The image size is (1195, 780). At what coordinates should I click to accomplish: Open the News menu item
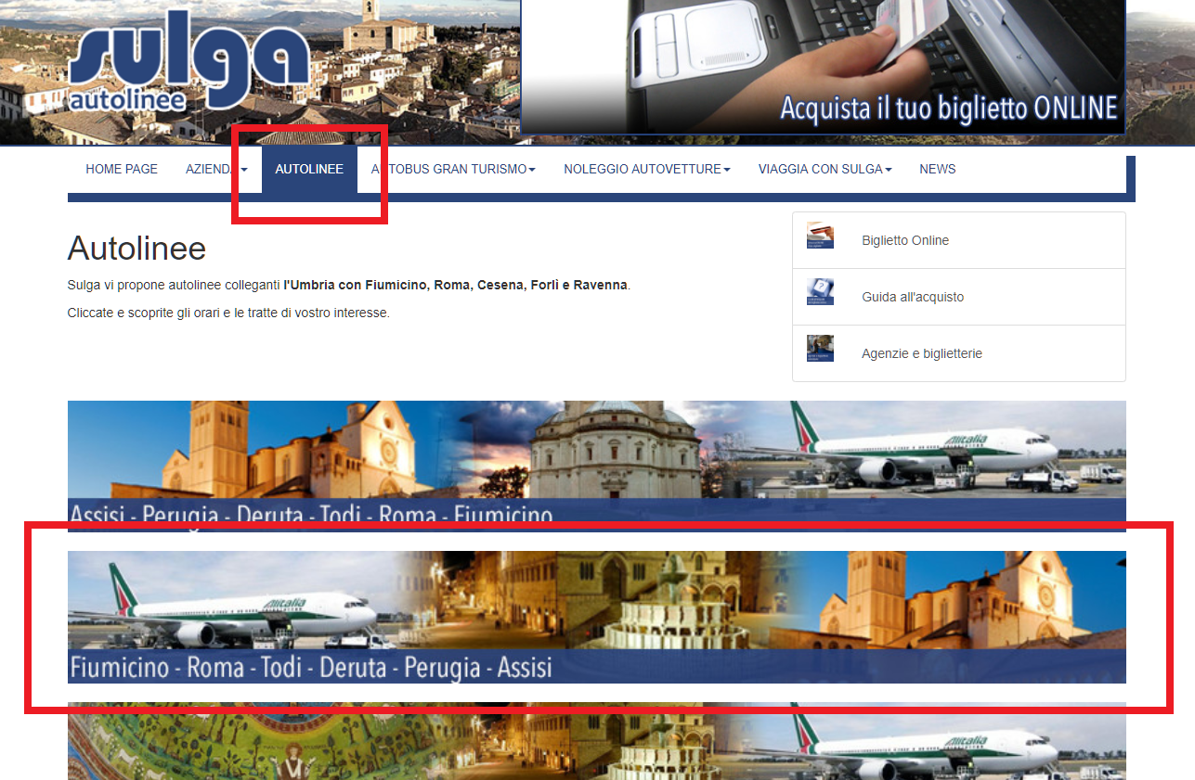pos(937,170)
